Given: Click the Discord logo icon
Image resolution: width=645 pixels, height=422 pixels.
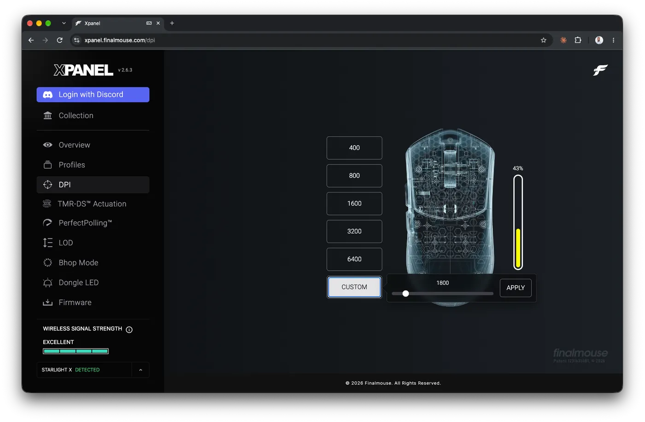Looking at the screenshot, I should tap(48, 95).
